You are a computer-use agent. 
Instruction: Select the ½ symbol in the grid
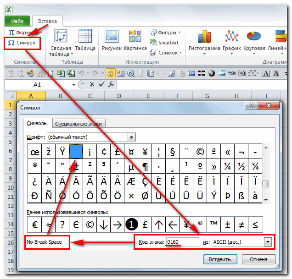pyautogui.click(x=241, y=166)
